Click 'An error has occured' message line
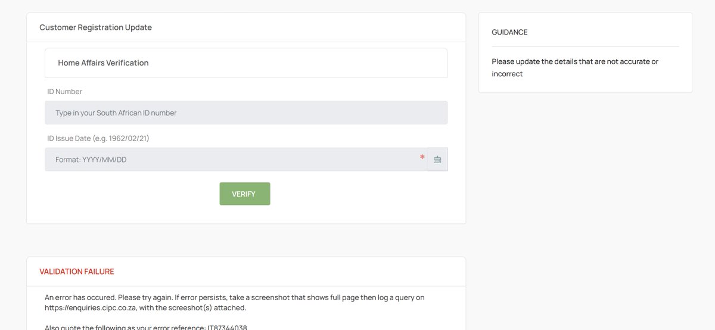715x330 pixels. coord(235,297)
